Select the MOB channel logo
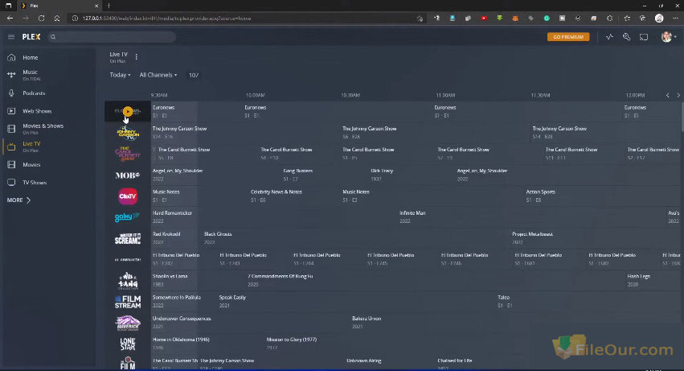 pyautogui.click(x=127, y=175)
